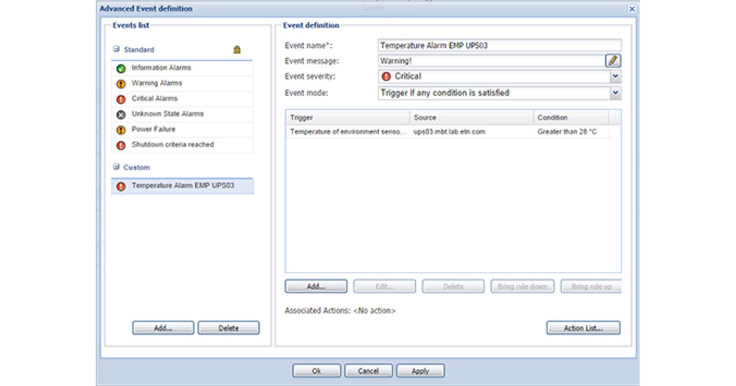Select the green Information Alarms icon
The height and width of the screenshot is (386, 736).
tap(121, 69)
